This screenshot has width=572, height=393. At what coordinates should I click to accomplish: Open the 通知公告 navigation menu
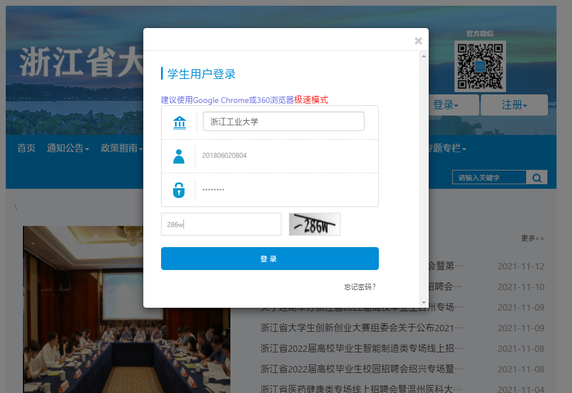pyautogui.click(x=68, y=148)
